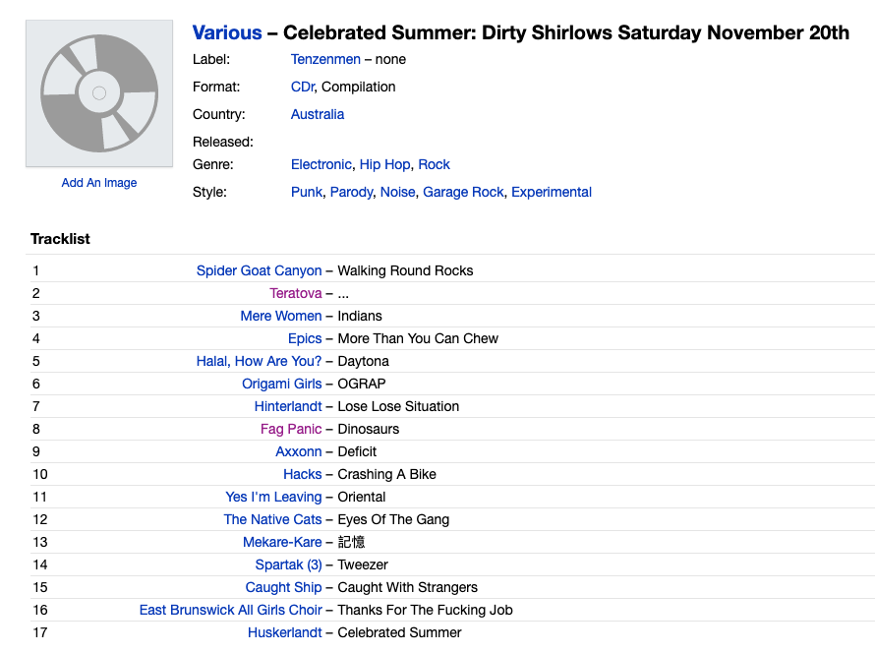Open the Rock genre link
This screenshot has height=653, width=875.
coord(434,164)
